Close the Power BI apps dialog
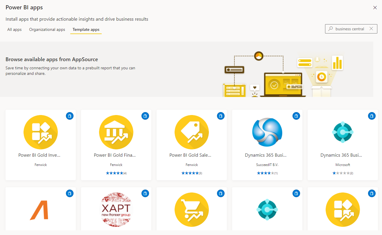Image resolution: width=382 pixels, height=235 pixels. 375,8
